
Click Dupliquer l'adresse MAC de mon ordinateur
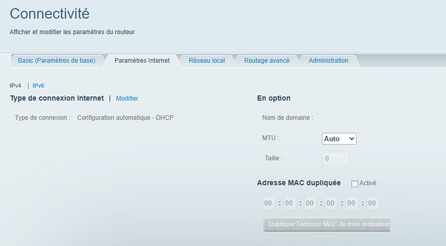(326, 224)
